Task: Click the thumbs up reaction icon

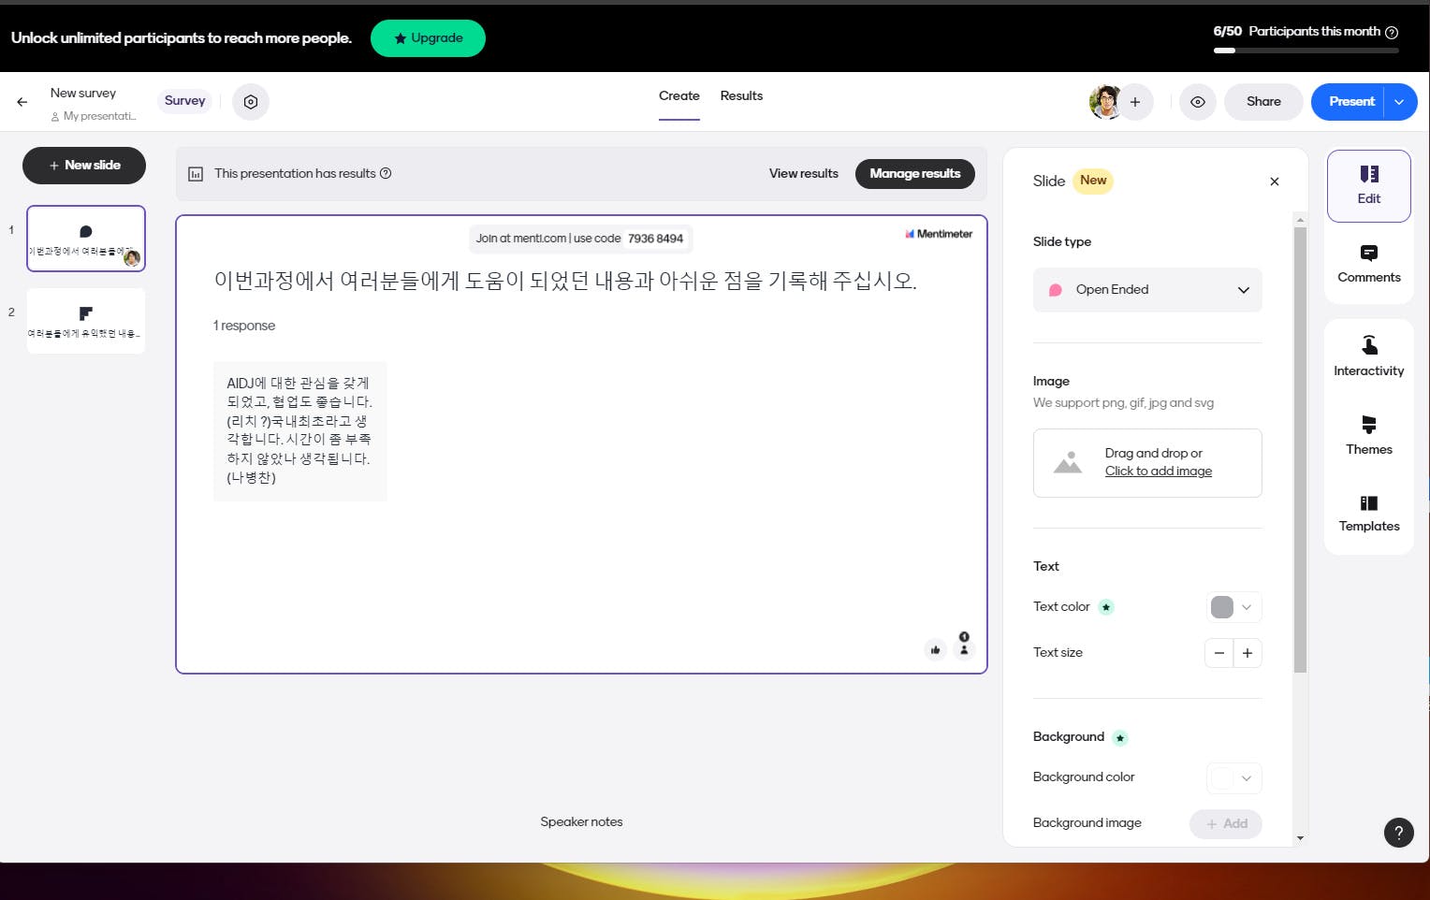Action: 935,649
